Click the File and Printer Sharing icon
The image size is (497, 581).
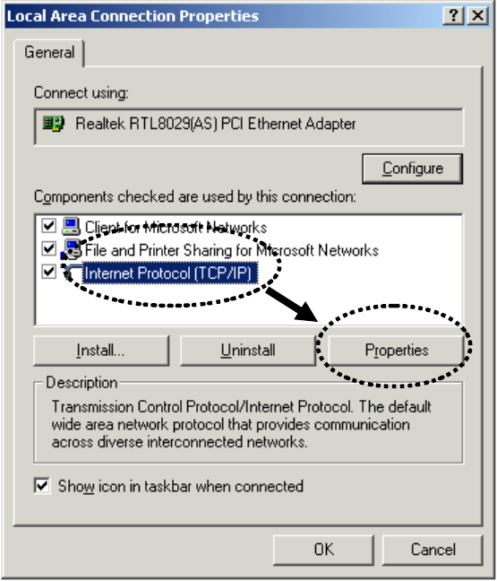click(x=71, y=249)
